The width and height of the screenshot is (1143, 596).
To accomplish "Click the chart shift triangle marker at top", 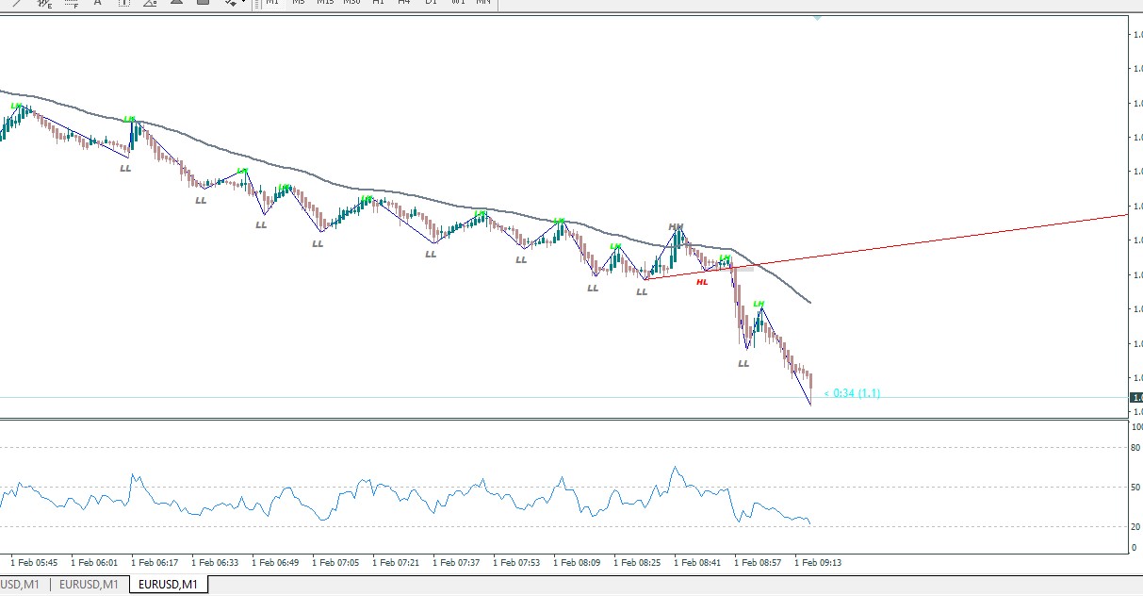I will pos(817,18).
